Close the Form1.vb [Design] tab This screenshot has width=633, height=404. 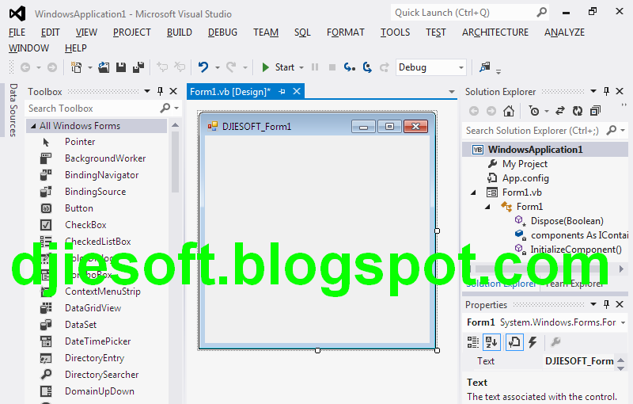[x=297, y=91]
